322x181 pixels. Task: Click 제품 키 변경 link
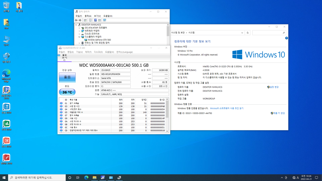(278, 113)
